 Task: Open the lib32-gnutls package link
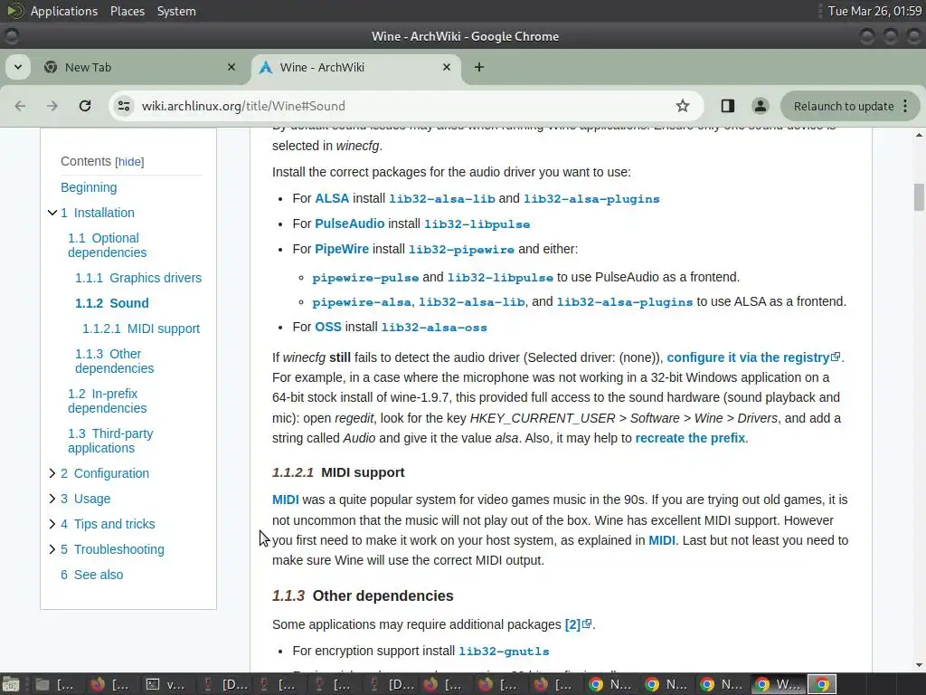(x=504, y=652)
